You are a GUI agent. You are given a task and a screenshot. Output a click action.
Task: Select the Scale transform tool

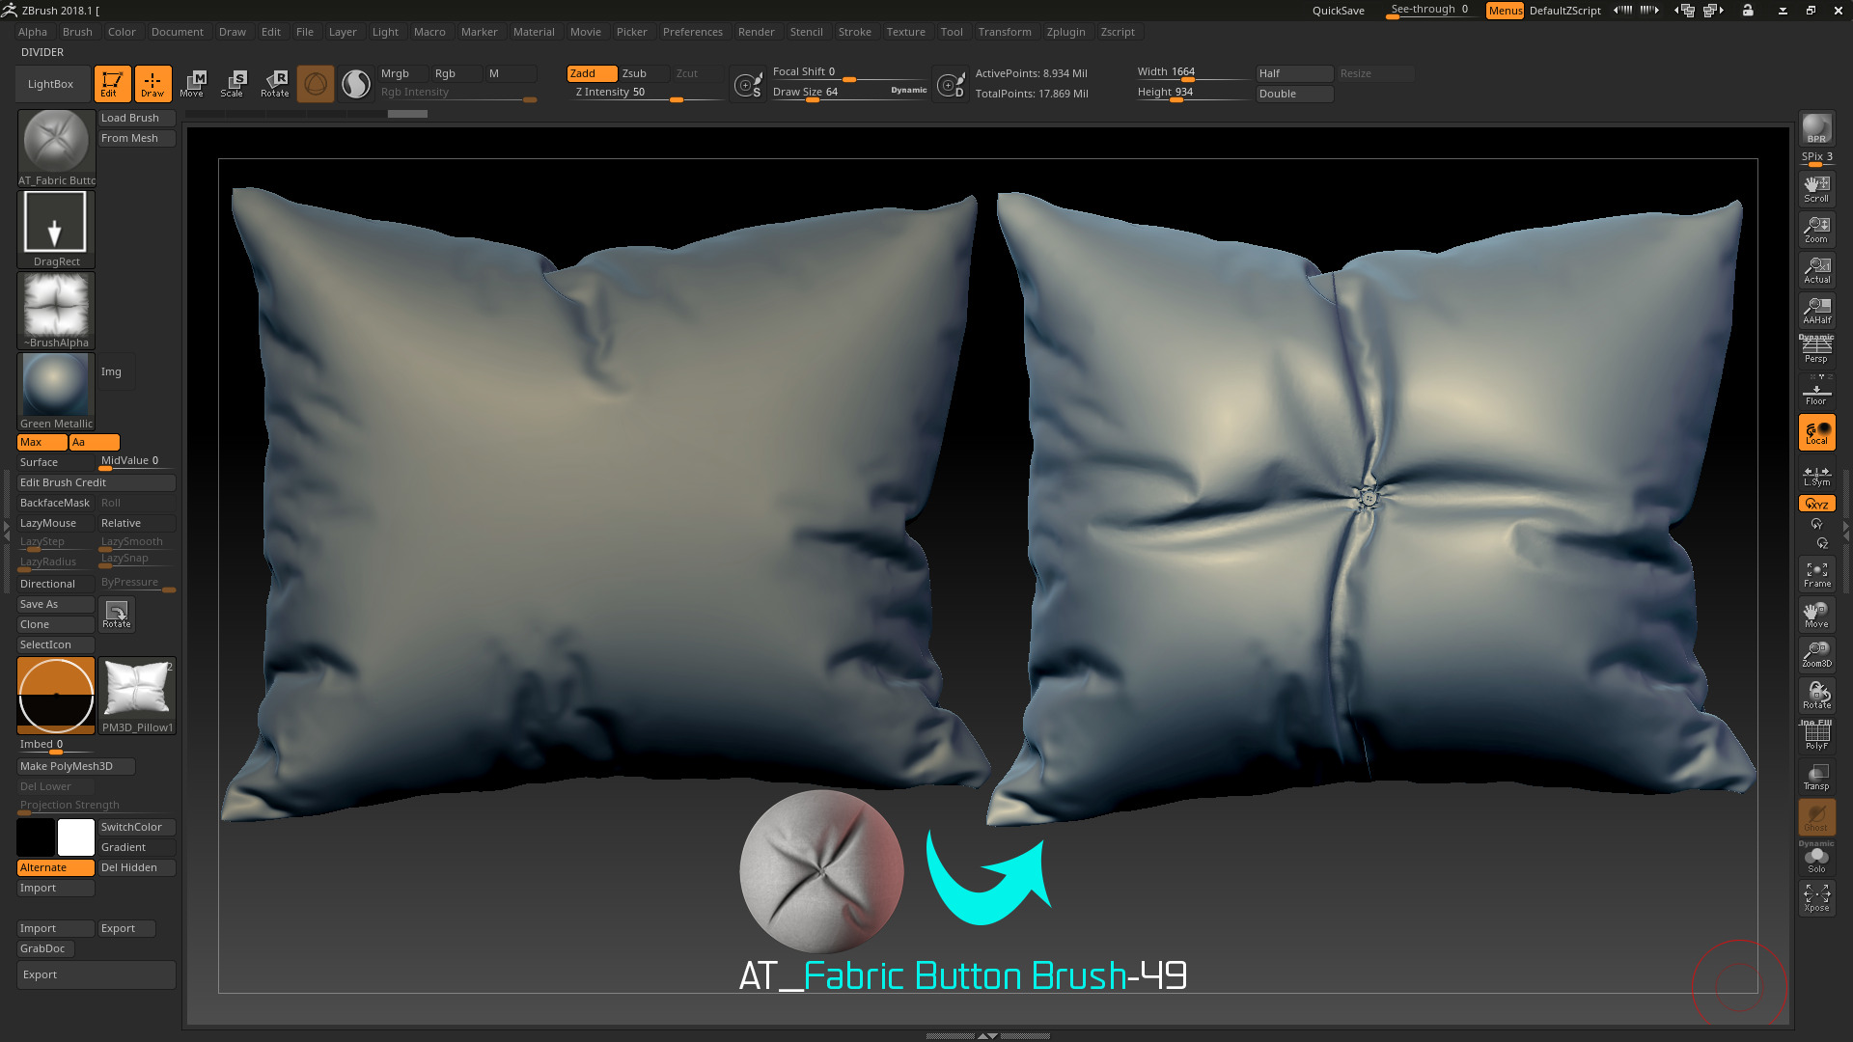pos(233,84)
